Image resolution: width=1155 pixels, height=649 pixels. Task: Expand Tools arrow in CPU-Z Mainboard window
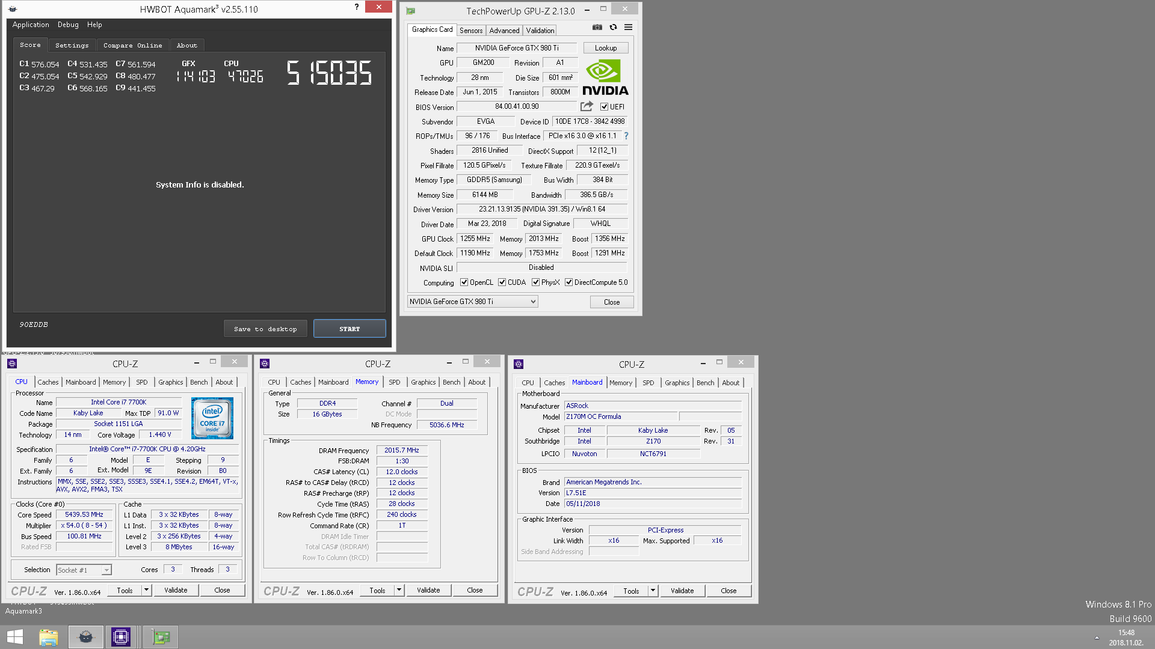(653, 591)
